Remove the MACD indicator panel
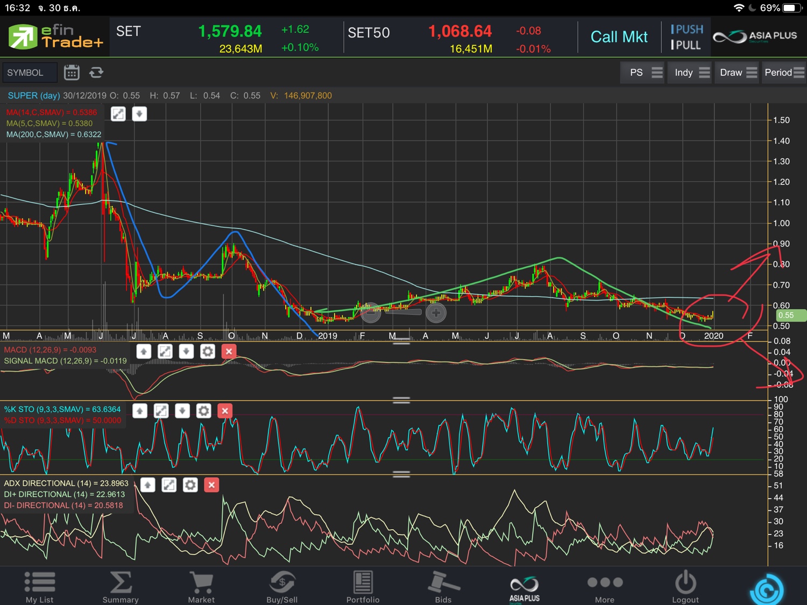This screenshot has height=605, width=807. (229, 352)
